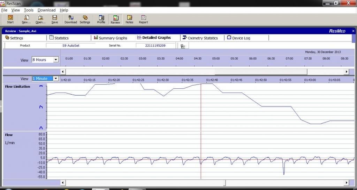Click the 80.0 value on the Flow axis

coord(42,134)
